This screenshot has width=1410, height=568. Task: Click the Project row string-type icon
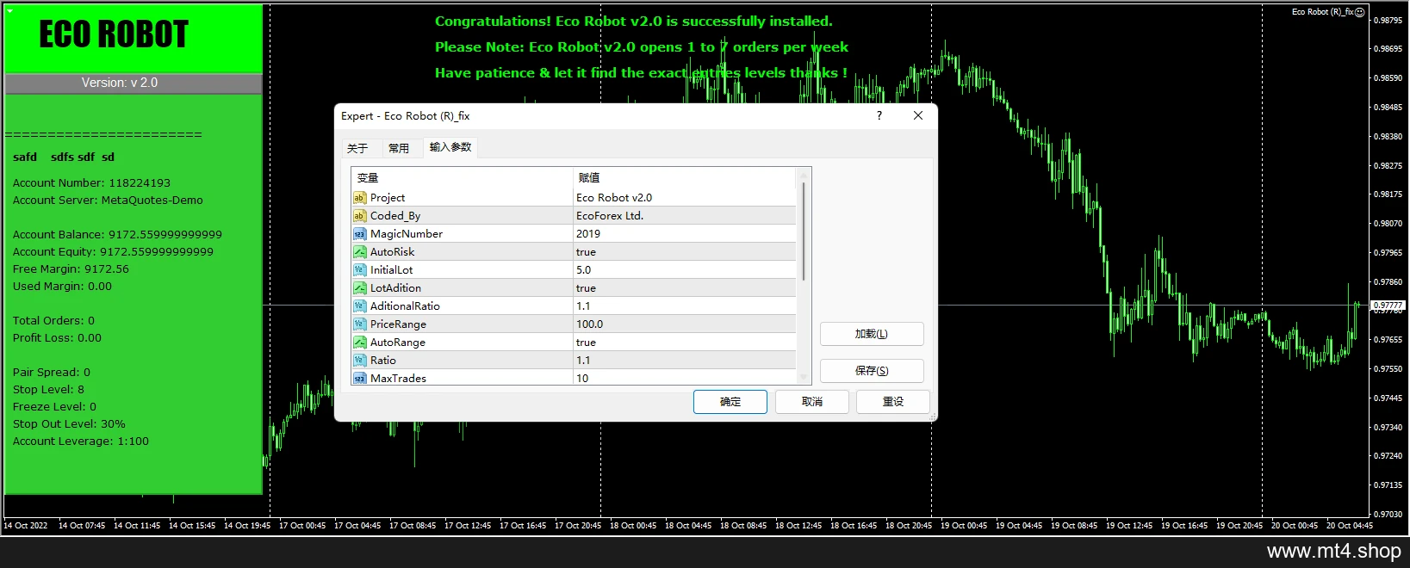coord(359,198)
